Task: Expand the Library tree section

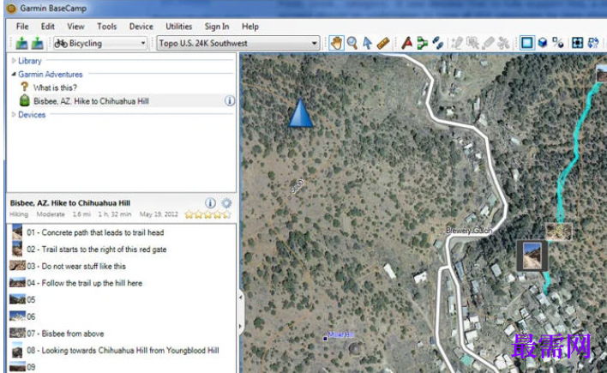Action: [x=14, y=61]
